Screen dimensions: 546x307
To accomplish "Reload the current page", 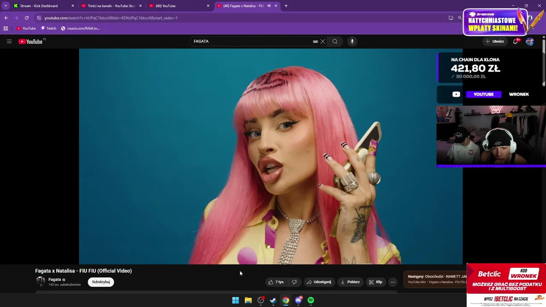I will [x=26, y=18].
